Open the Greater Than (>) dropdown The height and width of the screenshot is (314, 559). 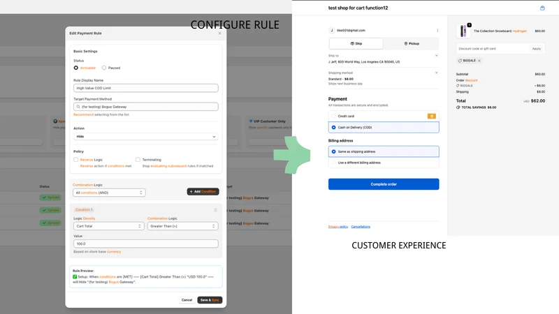[183, 226]
